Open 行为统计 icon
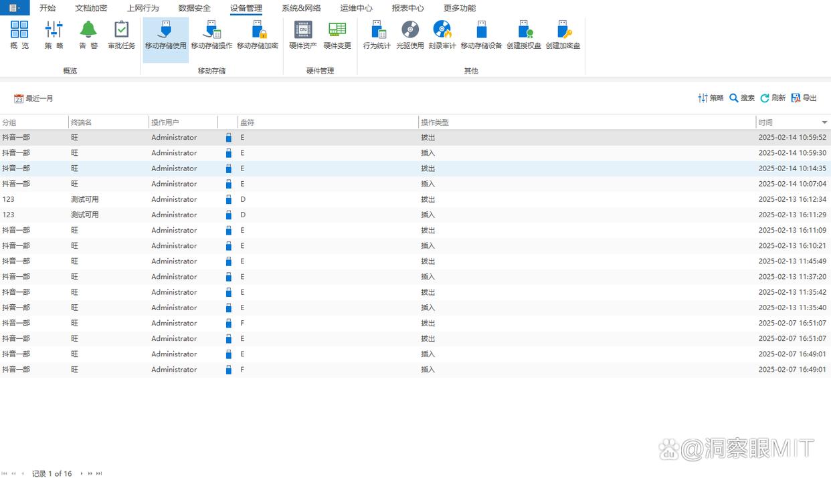 tap(377, 29)
